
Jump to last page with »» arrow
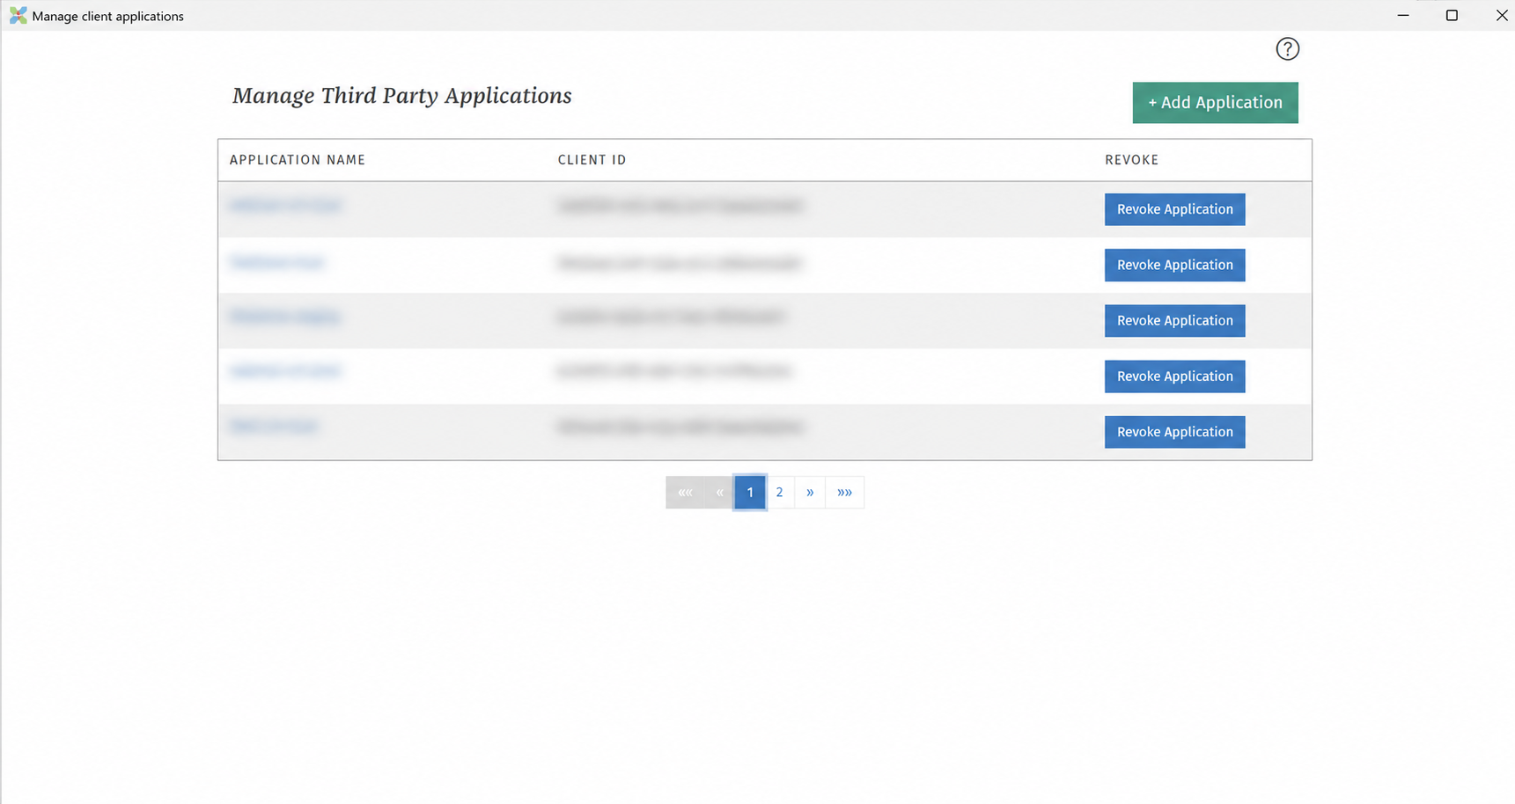pyautogui.click(x=844, y=493)
